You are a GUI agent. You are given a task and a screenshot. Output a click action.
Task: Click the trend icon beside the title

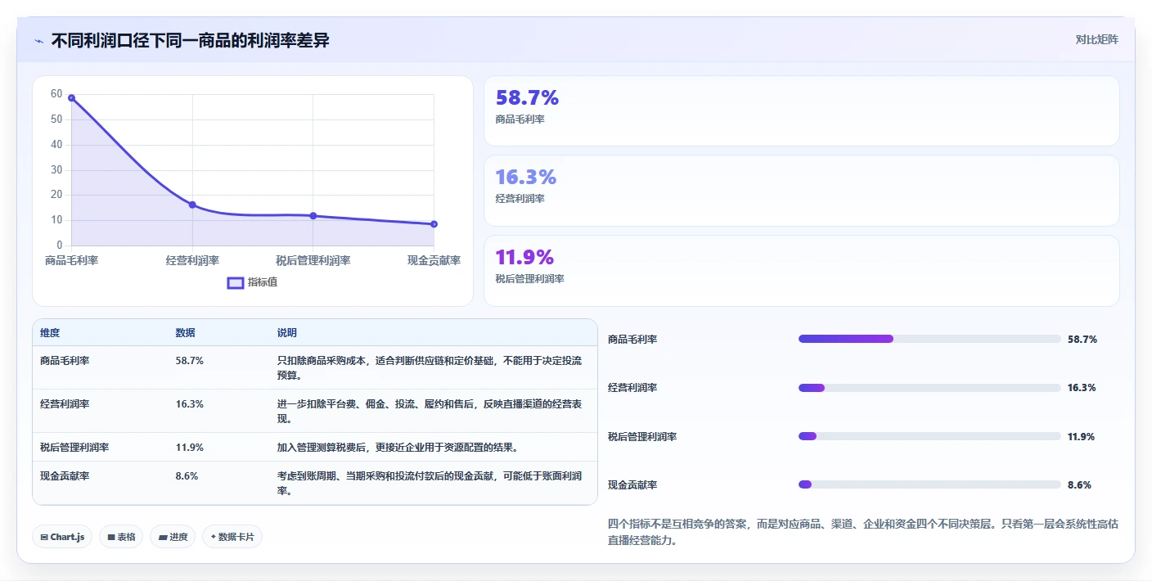[x=38, y=40]
